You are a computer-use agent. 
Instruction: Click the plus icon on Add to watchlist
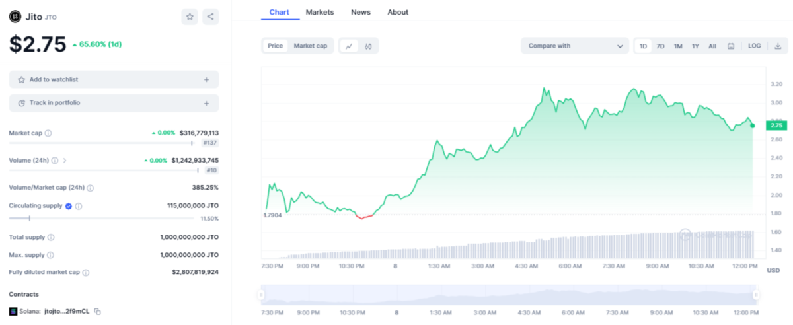[x=206, y=79]
